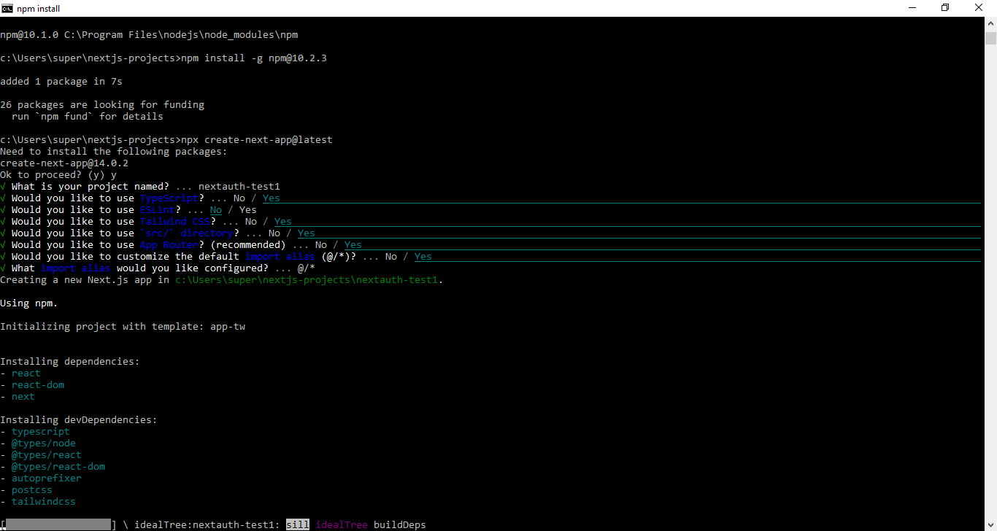The image size is (997, 531).
Task: Click the install progress bar at bottom
Action: click(58, 524)
